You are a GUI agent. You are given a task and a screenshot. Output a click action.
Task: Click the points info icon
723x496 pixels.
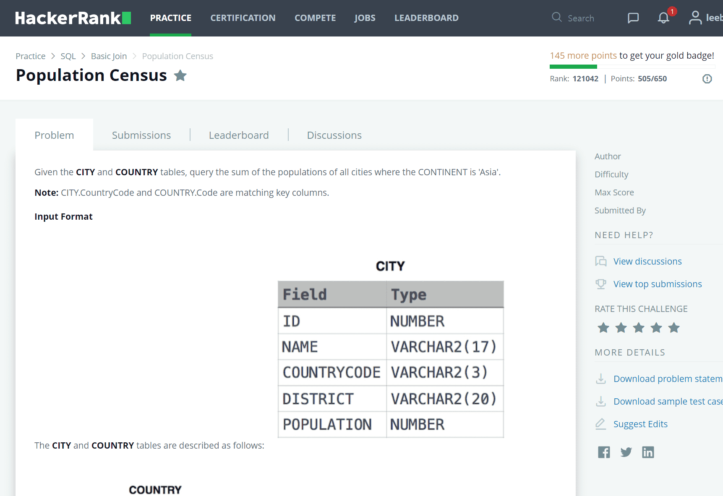707,79
